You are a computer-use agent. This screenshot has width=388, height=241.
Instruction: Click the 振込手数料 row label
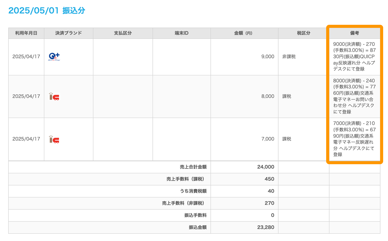click(x=195, y=215)
